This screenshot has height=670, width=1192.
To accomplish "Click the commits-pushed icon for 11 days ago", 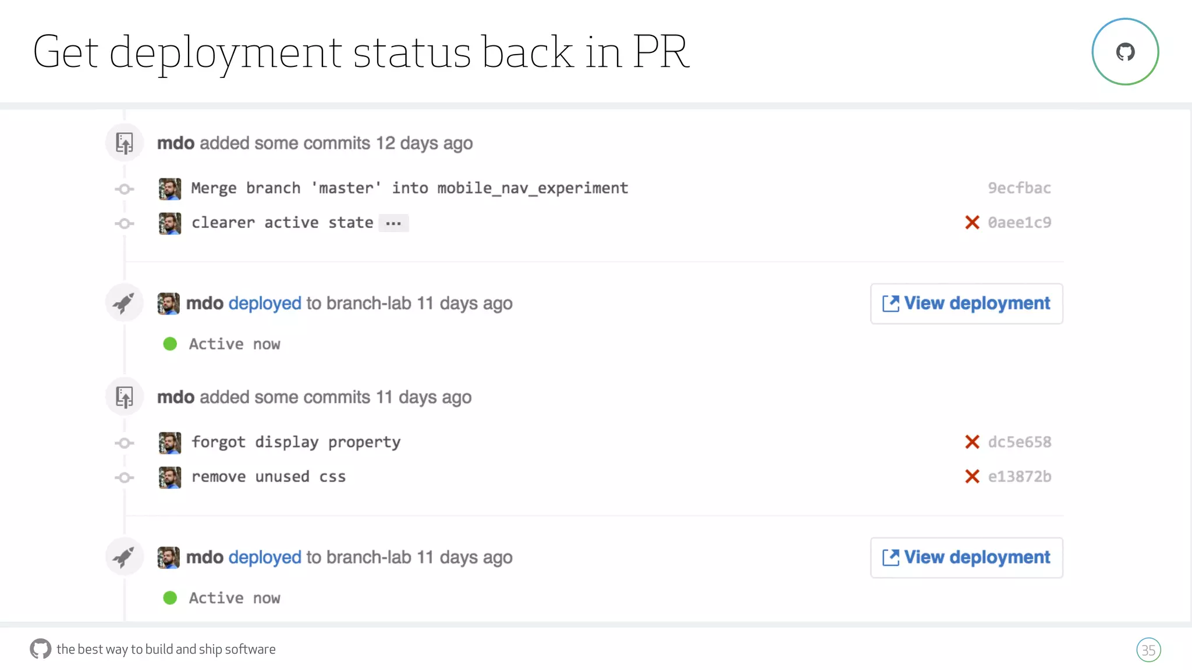I will coord(124,397).
